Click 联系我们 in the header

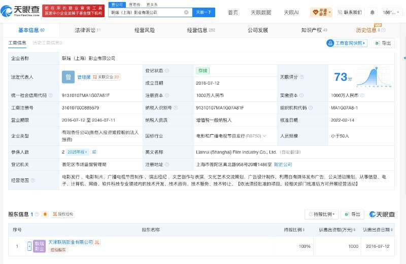[x=350, y=12]
